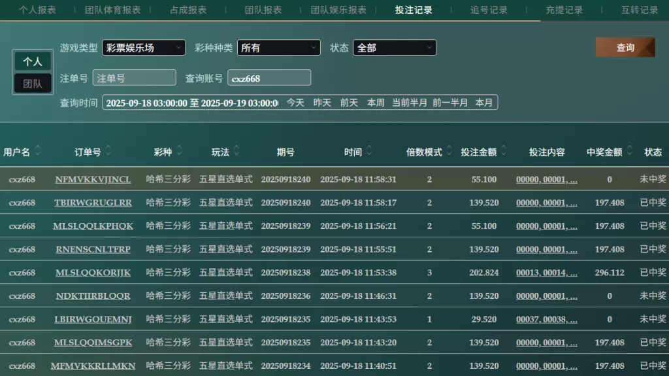The image size is (669, 376).
Task: Select the 个人 view toggle
Action: click(33, 61)
